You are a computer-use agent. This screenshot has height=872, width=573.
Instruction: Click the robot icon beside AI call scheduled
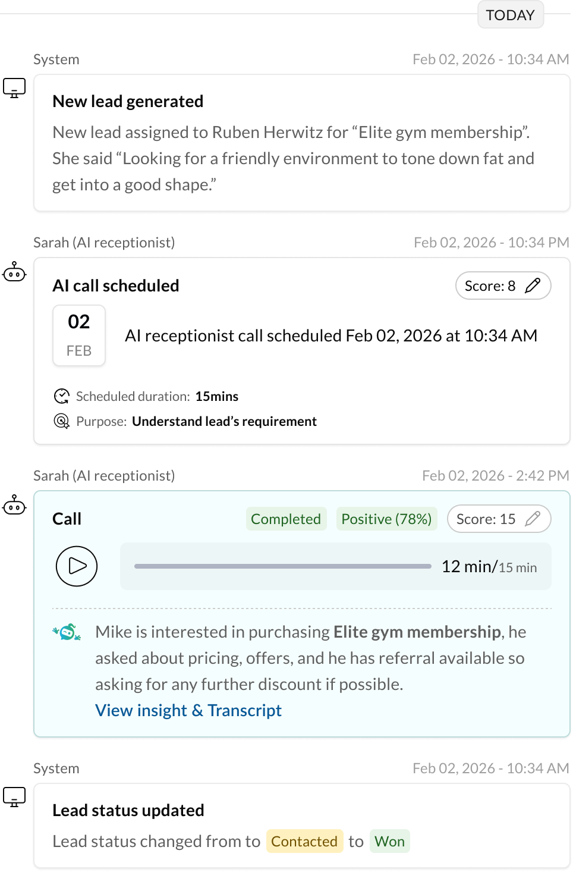tap(14, 272)
